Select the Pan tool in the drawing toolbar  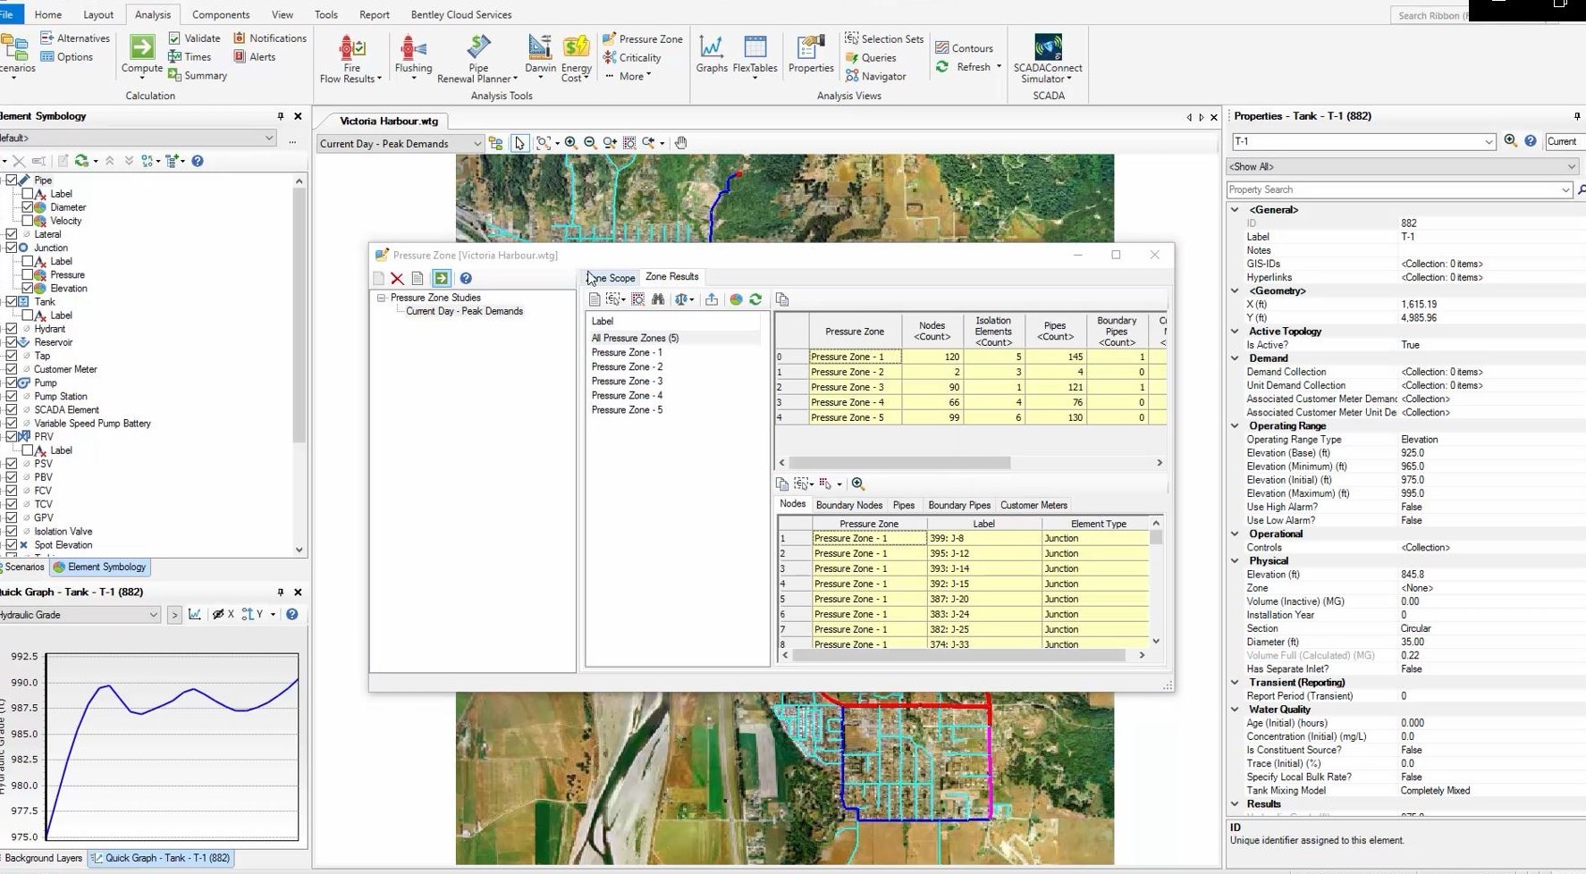(681, 143)
